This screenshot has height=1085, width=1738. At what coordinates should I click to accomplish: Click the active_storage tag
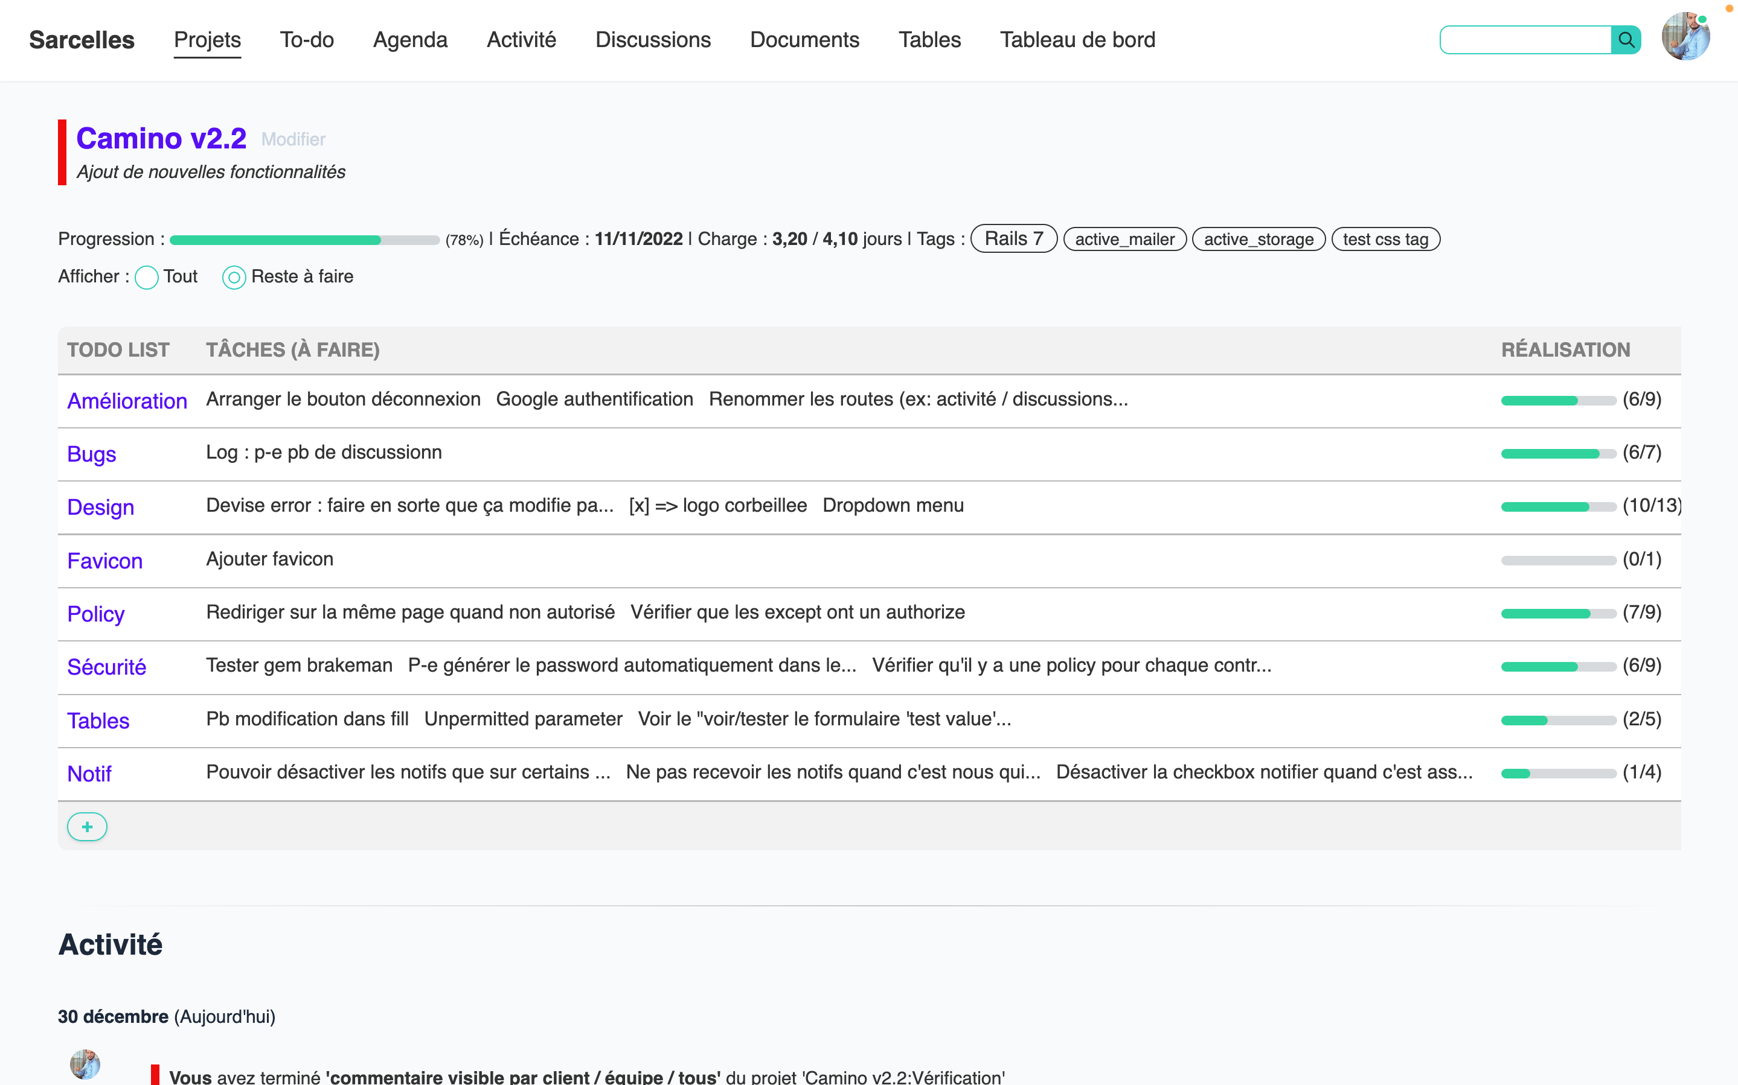point(1258,240)
